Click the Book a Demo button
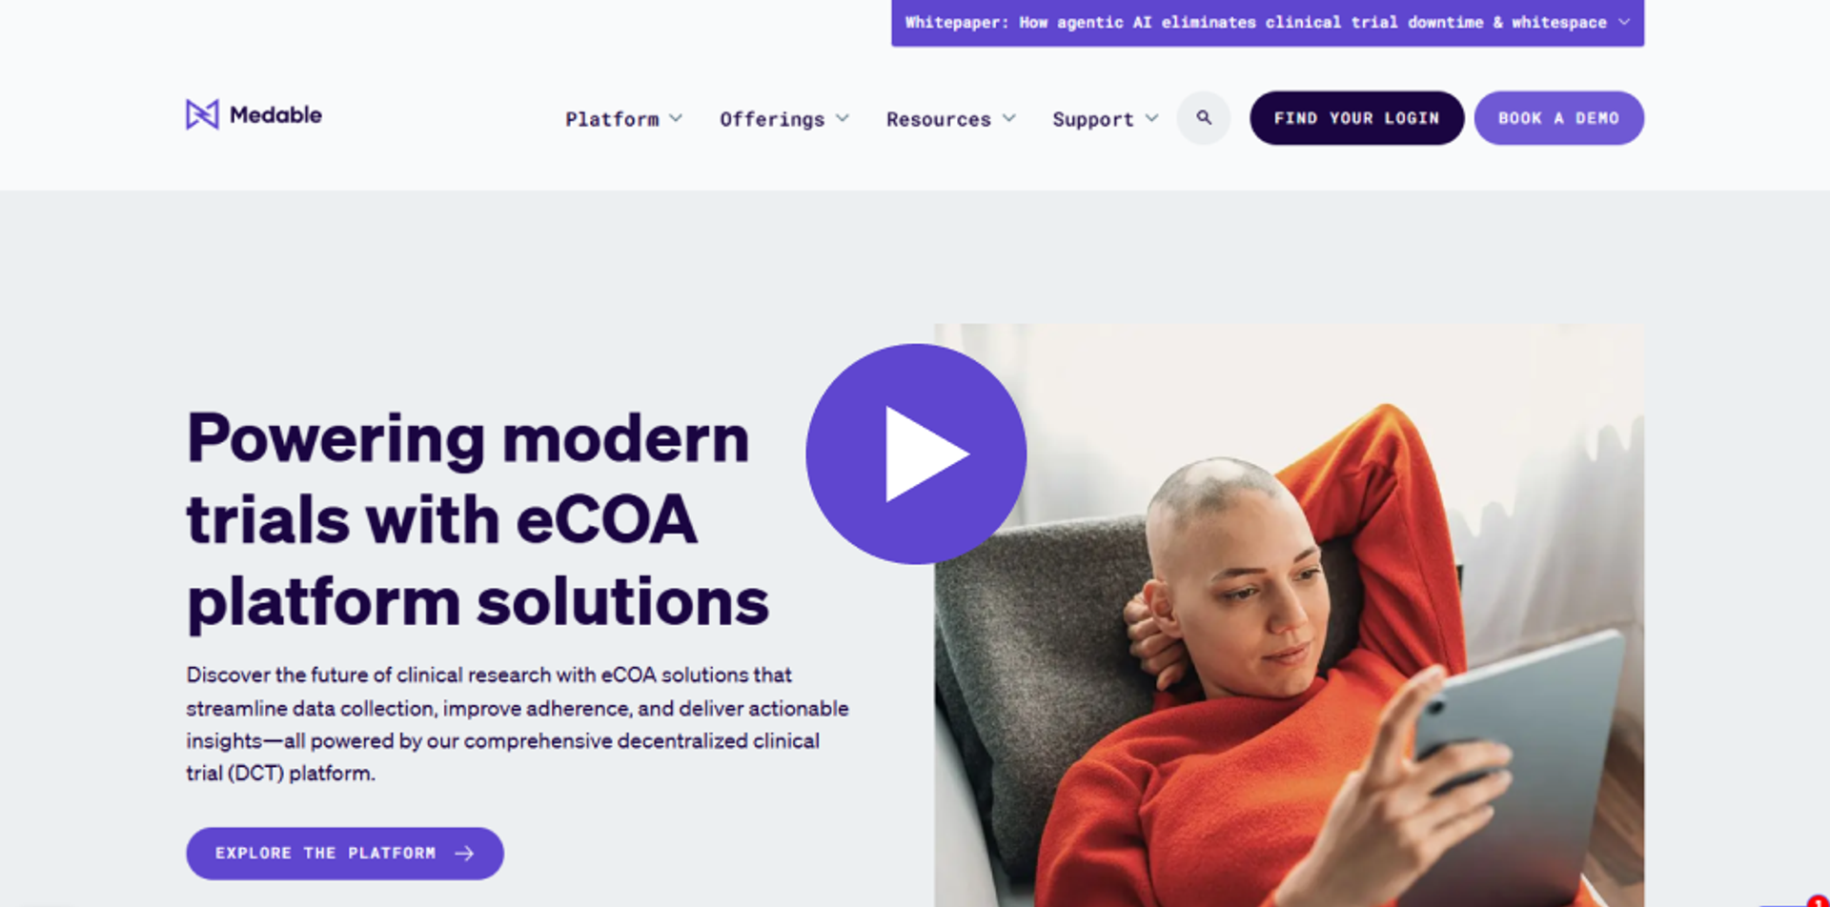 [x=1558, y=118]
